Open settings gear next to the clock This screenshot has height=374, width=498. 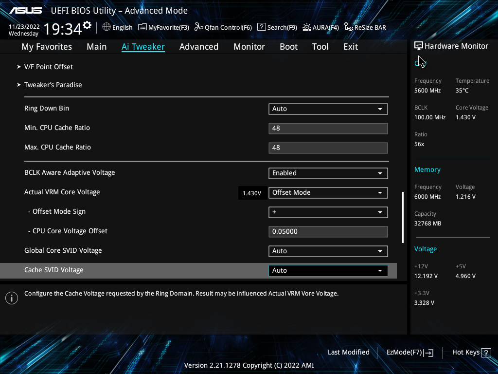click(87, 25)
